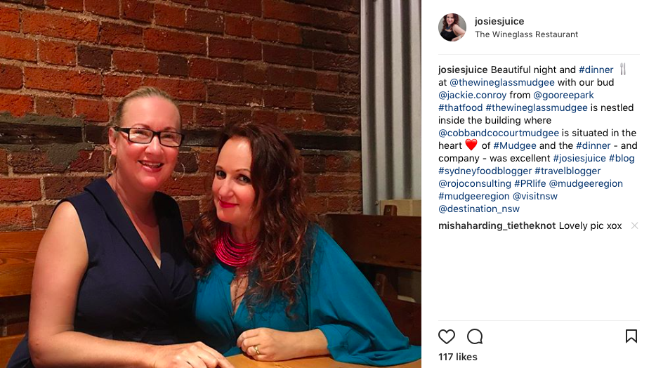Browse the #Mudgee hashtag
The width and height of the screenshot is (656, 368).
(515, 145)
